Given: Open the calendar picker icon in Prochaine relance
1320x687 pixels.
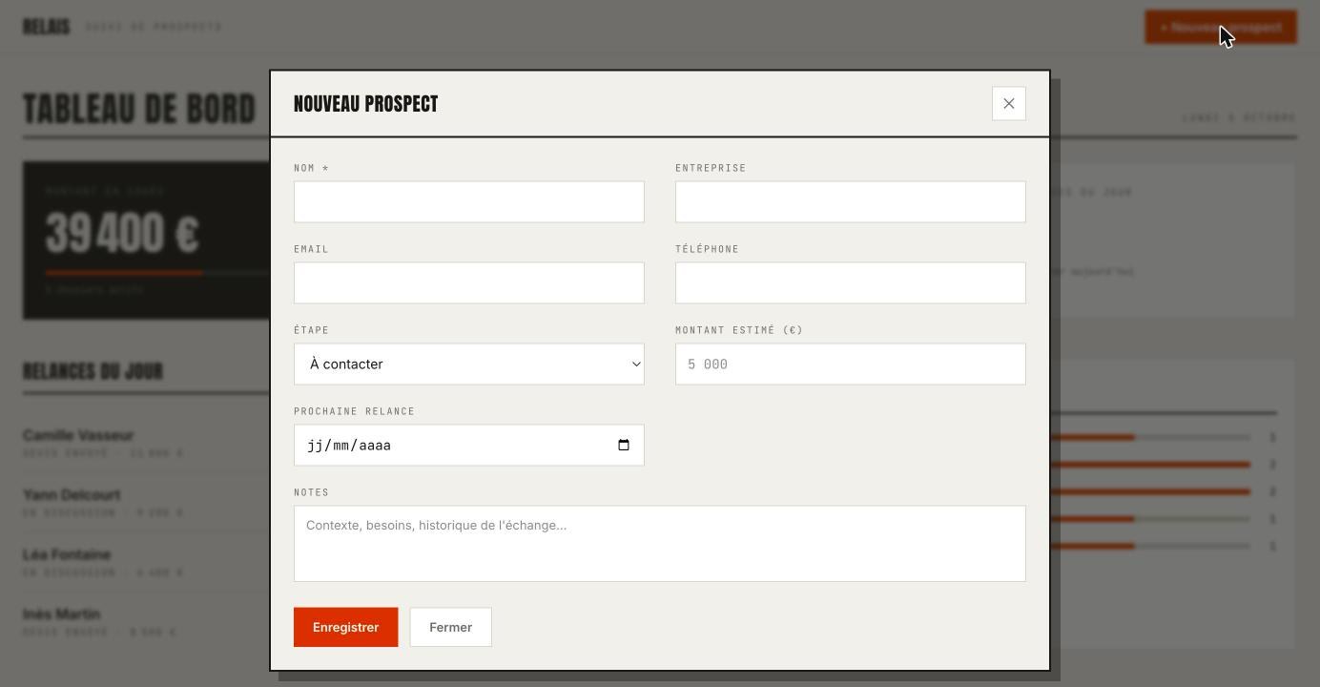Looking at the screenshot, I should pos(624,446).
